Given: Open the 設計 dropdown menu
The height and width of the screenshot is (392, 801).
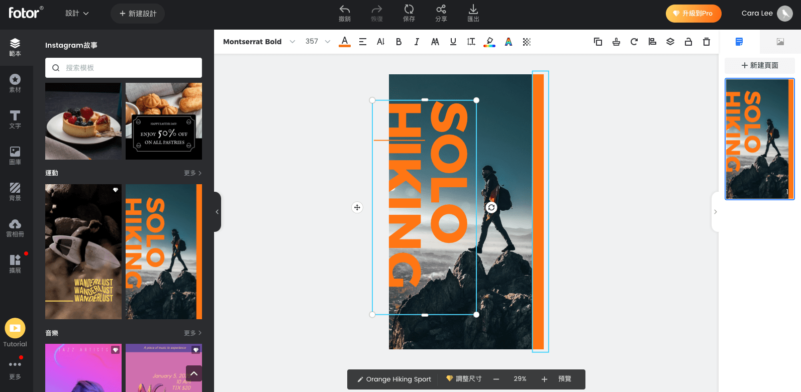Looking at the screenshot, I should pyautogui.click(x=77, y=14).
